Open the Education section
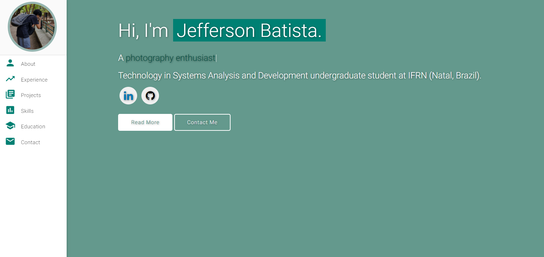Screen dimensions: 544x257 point(33,126)
